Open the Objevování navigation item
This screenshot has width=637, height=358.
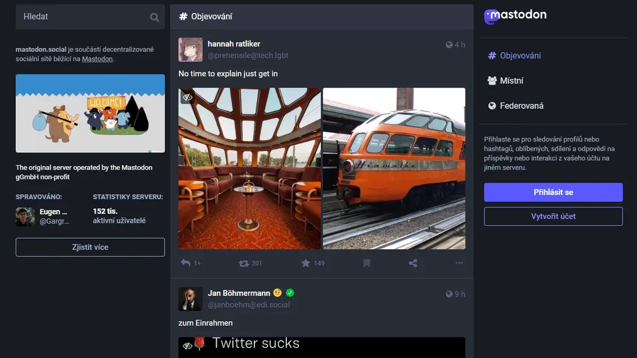click(514, 56)
